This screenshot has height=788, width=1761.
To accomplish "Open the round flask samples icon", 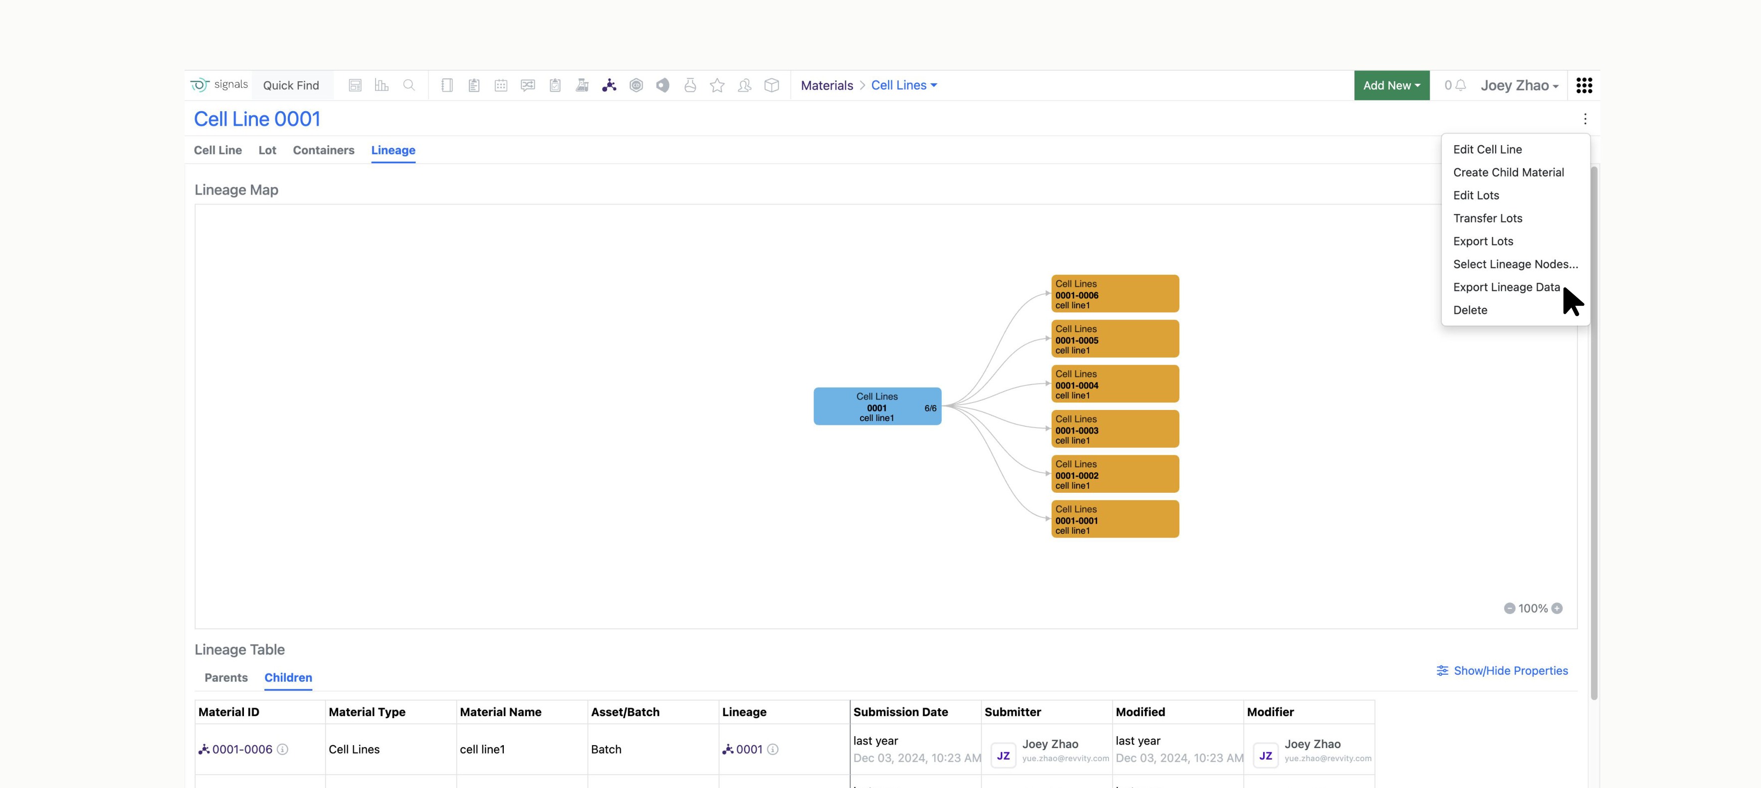I will (690, 85).
